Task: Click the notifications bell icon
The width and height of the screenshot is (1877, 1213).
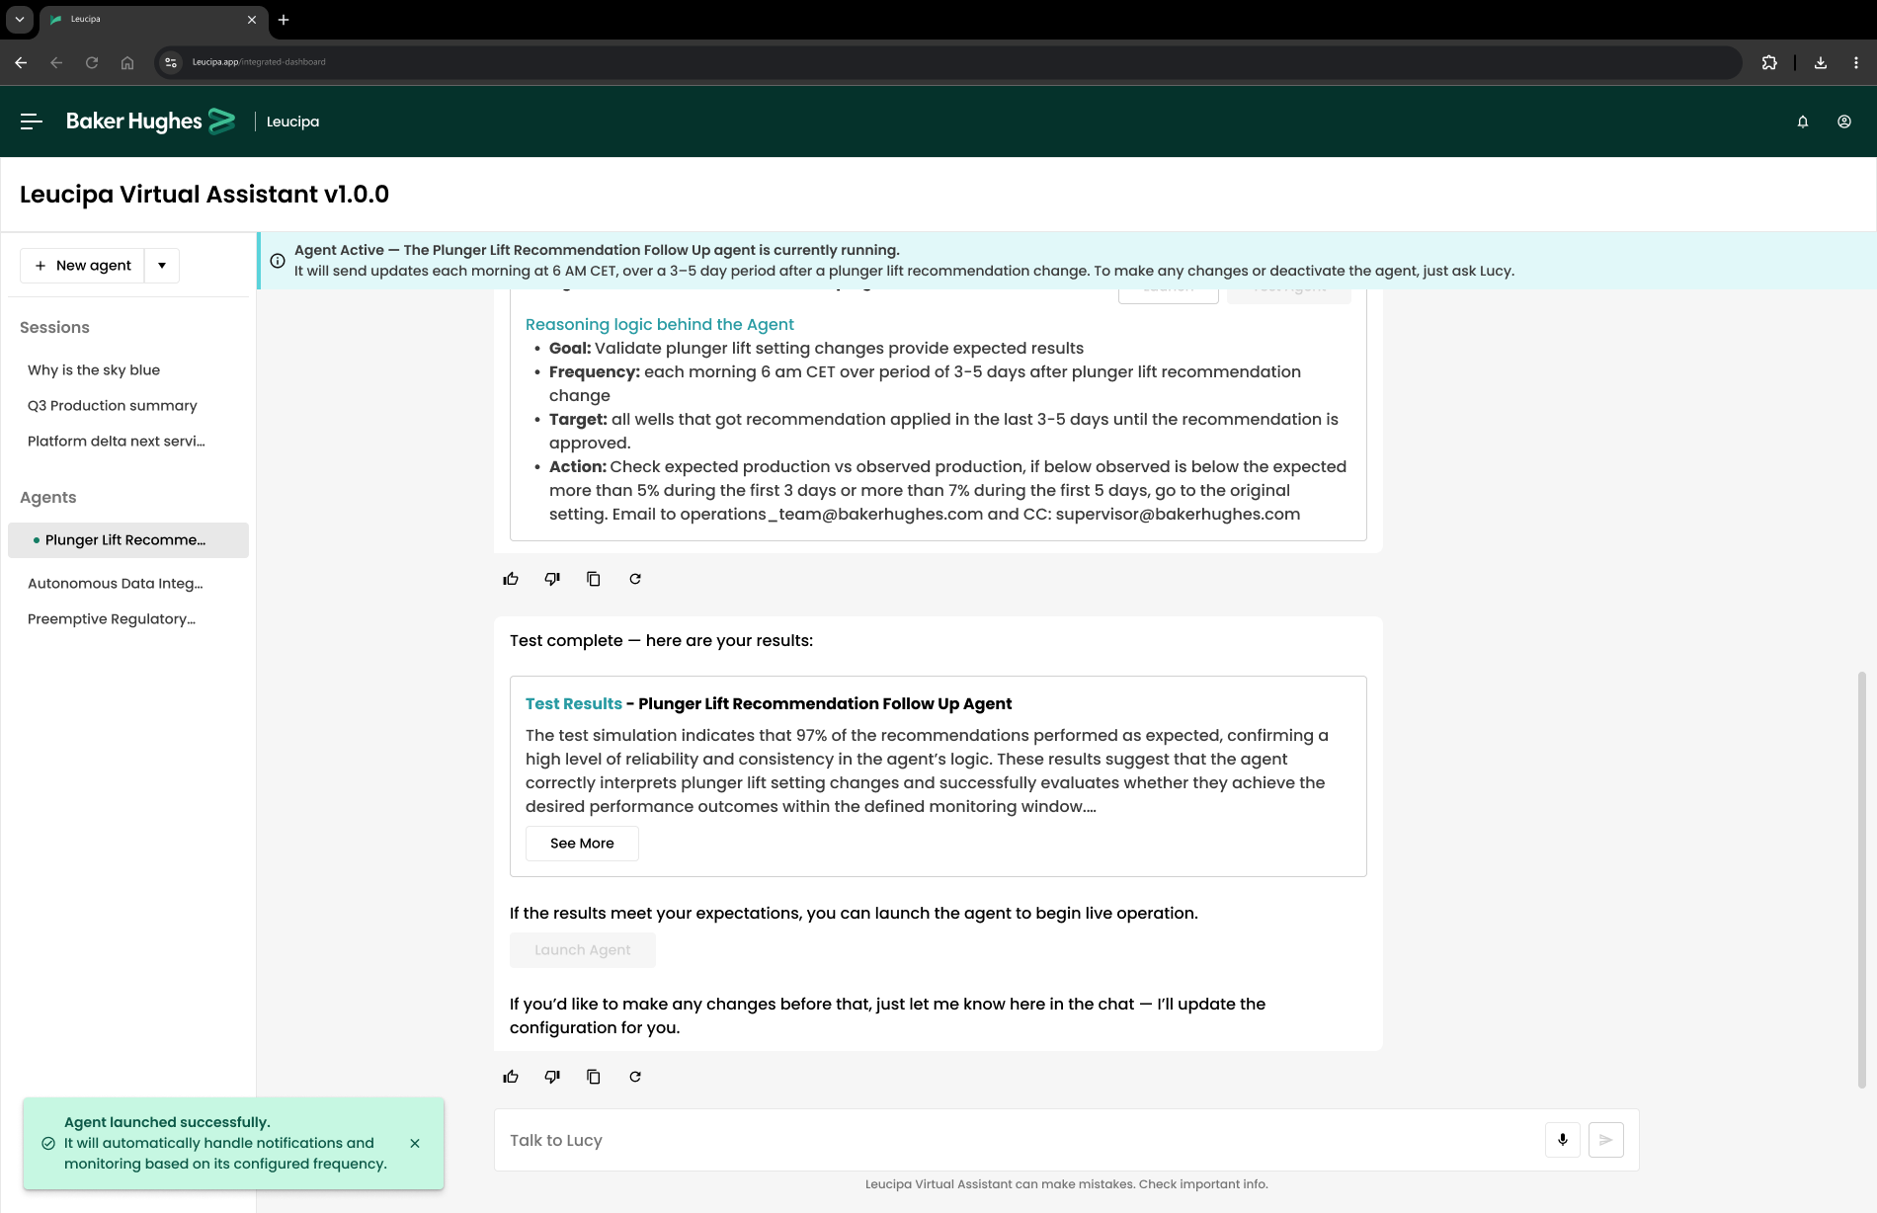Action: [x=1802, y=121]
